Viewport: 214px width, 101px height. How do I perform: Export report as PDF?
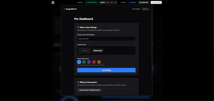tap(156, 2)
